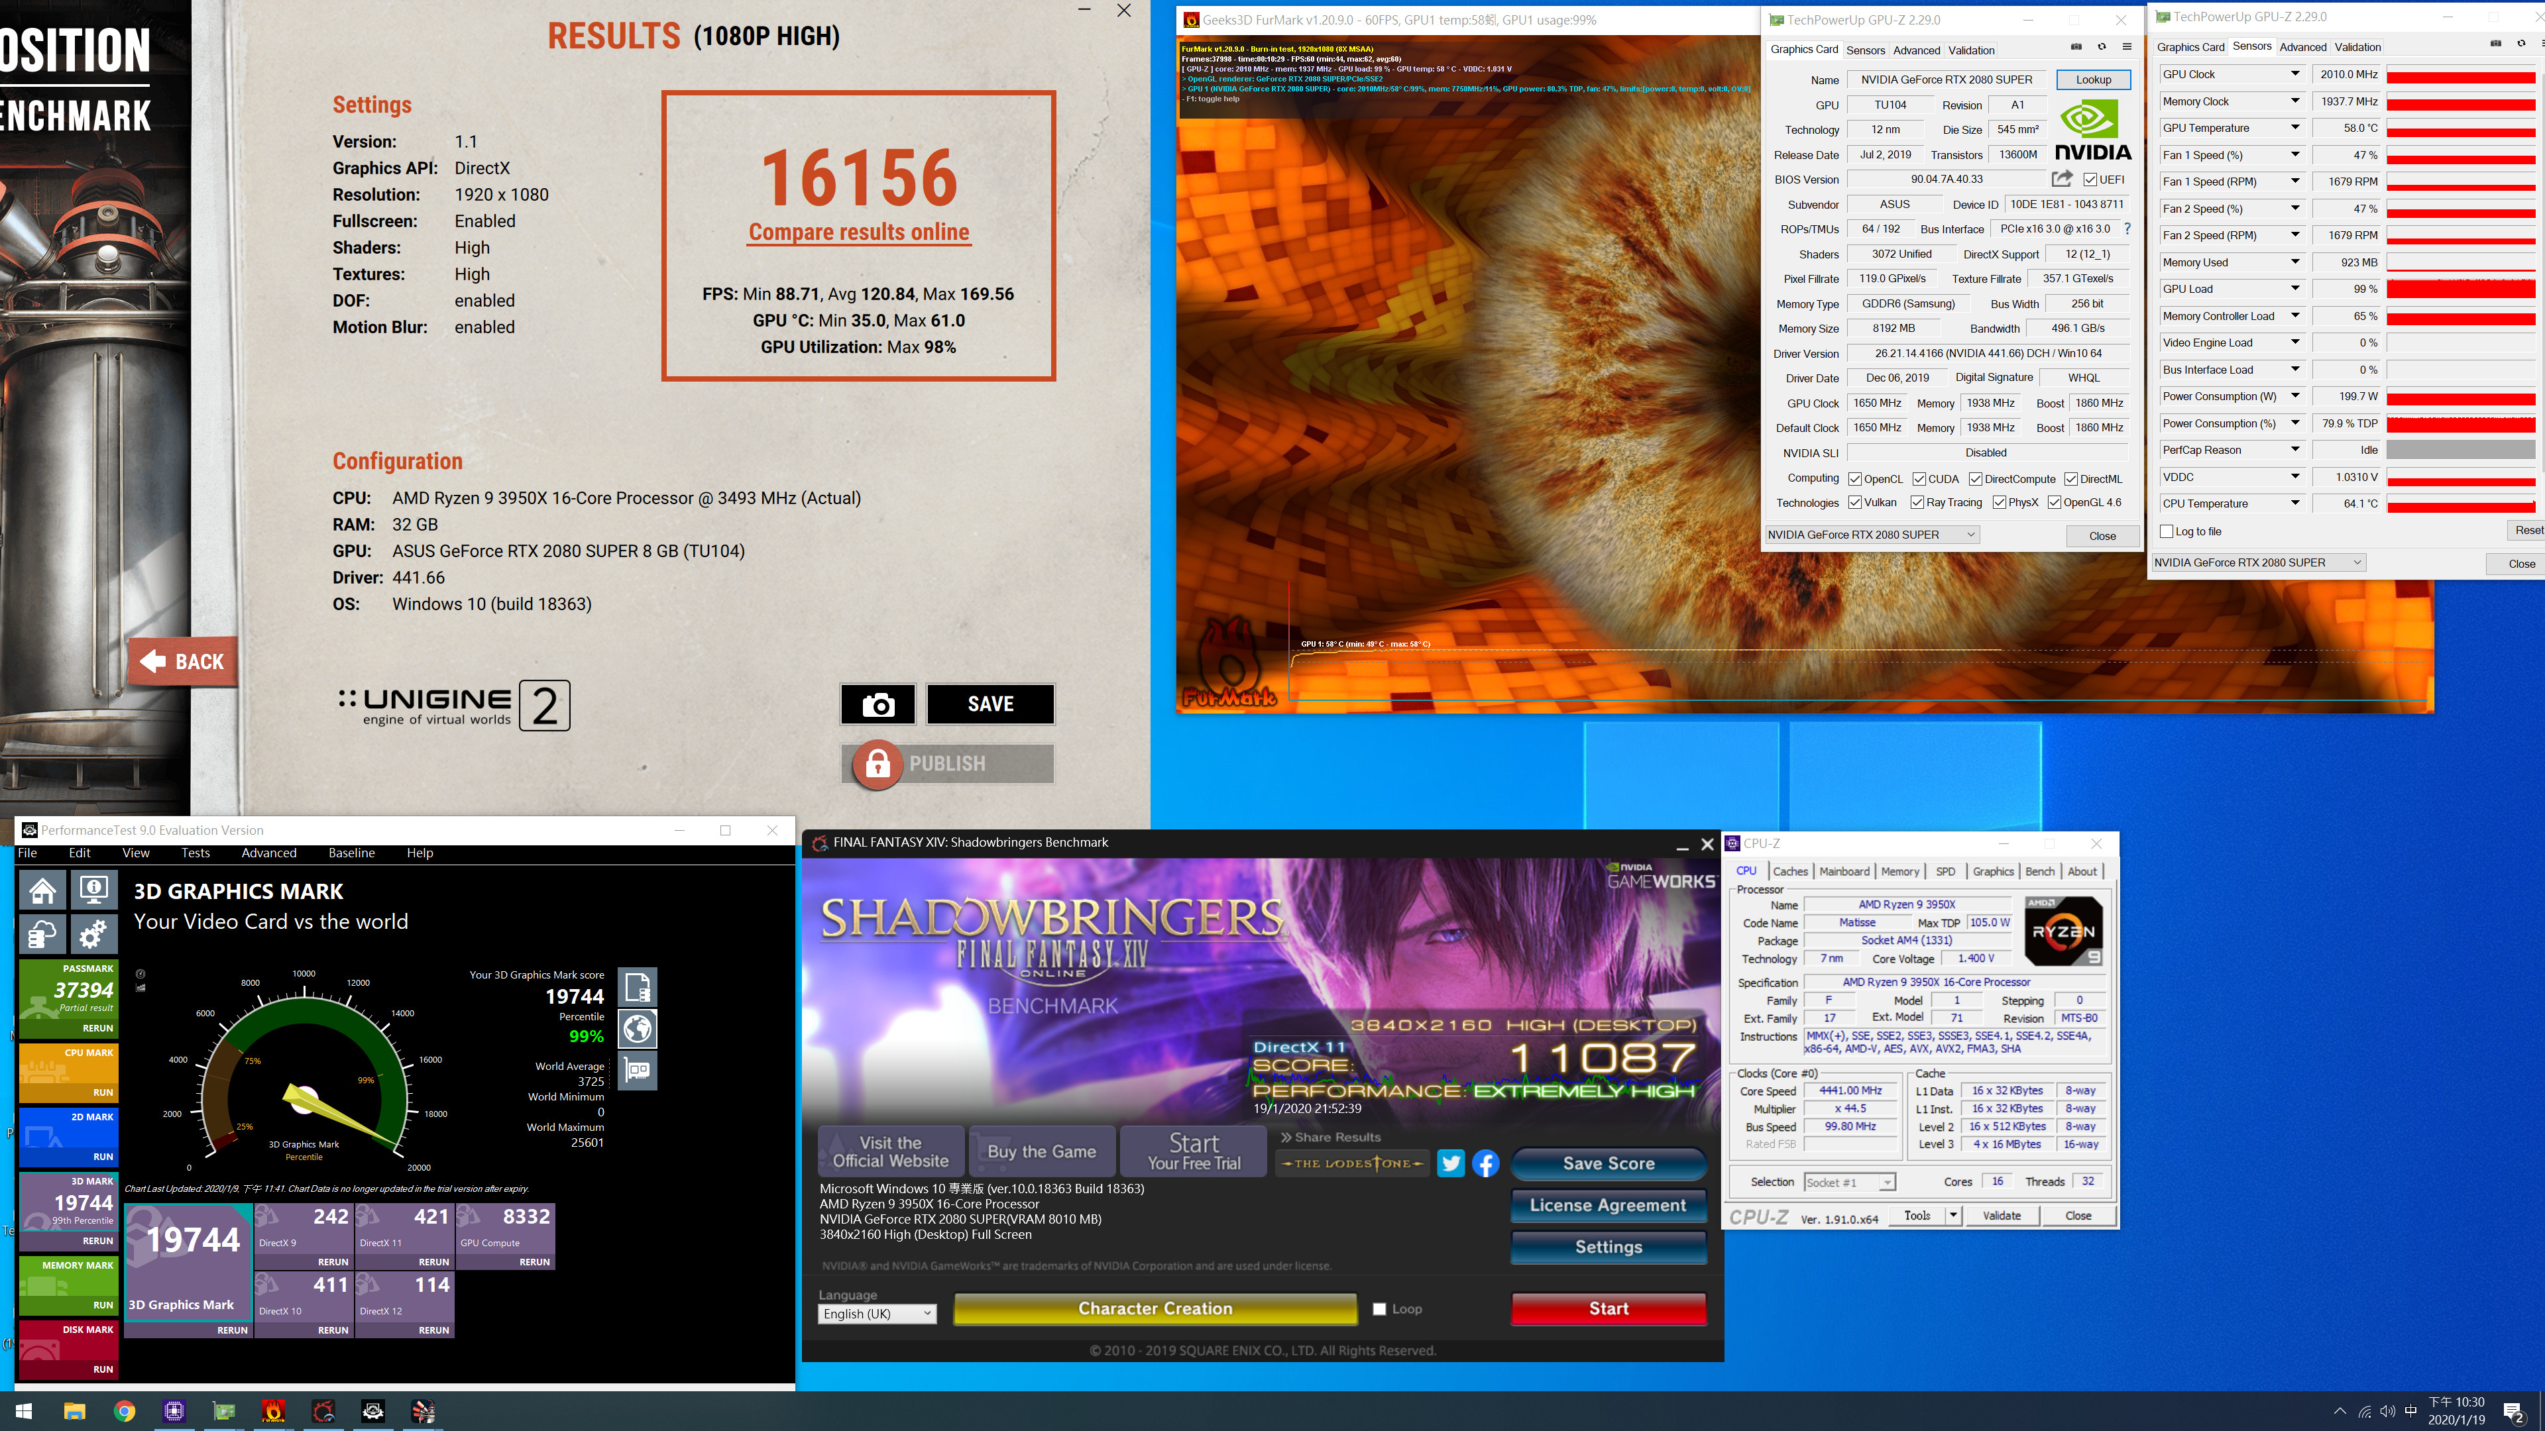Open the GPU selector in GPU-Z Sensors window

point(2259,563)
